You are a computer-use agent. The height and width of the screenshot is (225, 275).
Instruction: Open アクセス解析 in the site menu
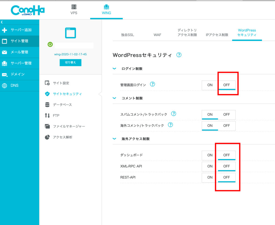[x=63, y=137]
